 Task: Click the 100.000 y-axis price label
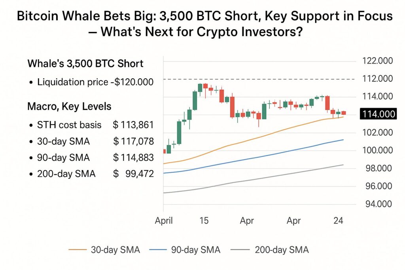coord(377,150)
